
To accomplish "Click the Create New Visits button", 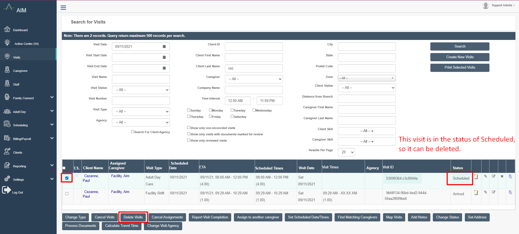I will pos(460,57).
